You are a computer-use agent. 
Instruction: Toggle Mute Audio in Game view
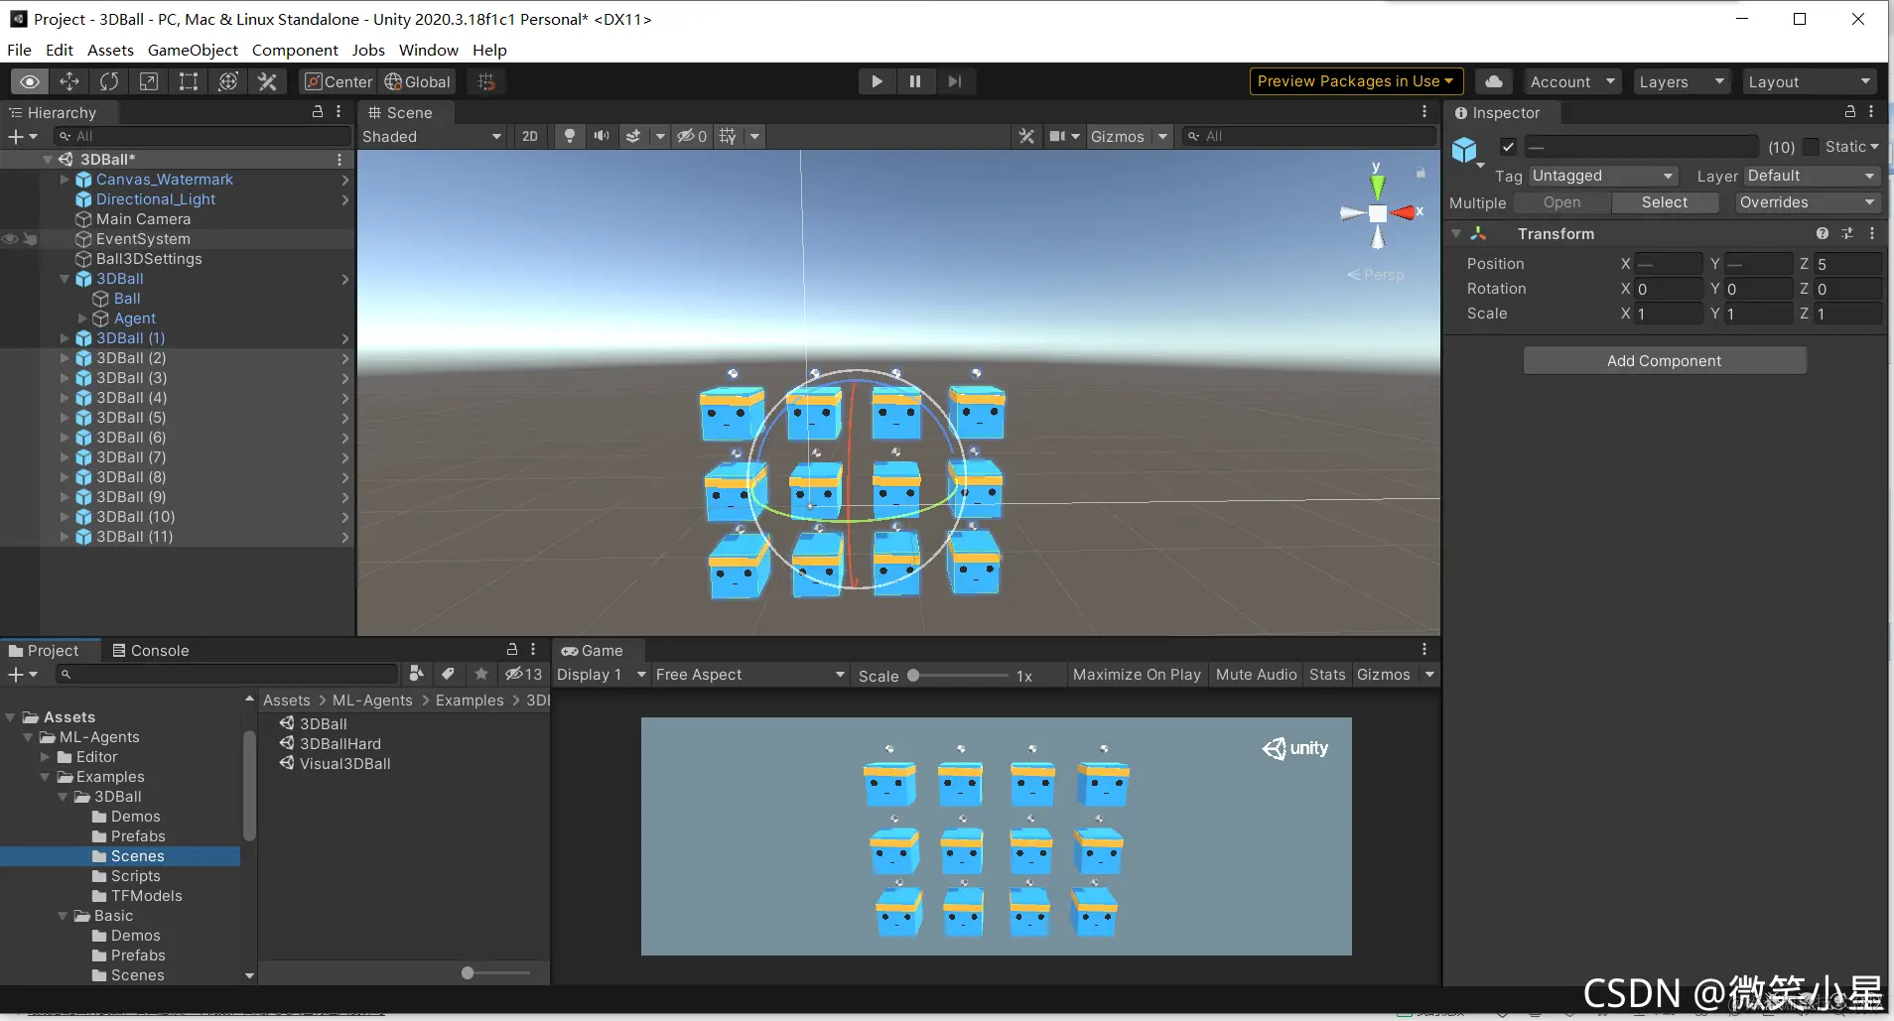[1256, 675]
